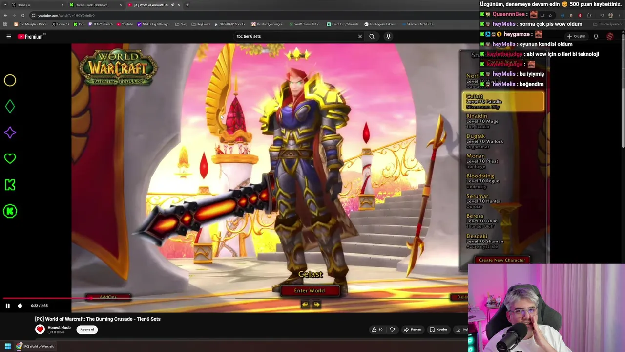Viewport: 625px width, 352px height.
Task: Open the Event List / Streamlabs bookmark
Action: (344, 24)
